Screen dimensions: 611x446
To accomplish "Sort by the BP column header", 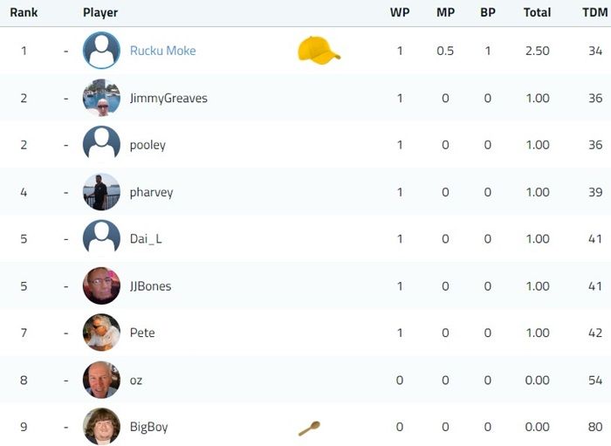I will (x=487, y=12).
